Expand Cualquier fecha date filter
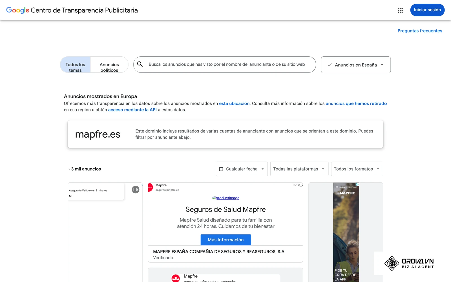 click(242, 169)
